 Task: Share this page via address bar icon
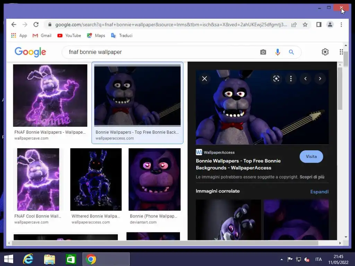[294, 25]
